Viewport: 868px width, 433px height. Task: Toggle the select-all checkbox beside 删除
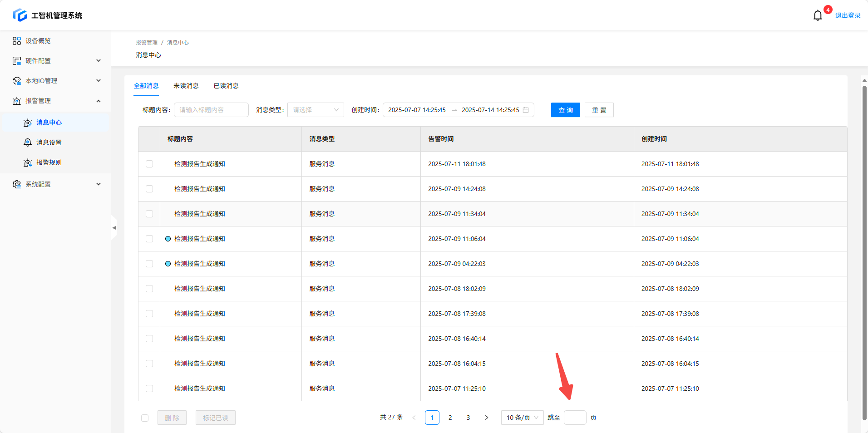coord(145,418)
